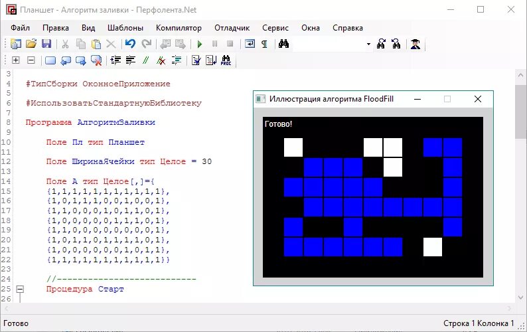Save the program with the floppy icon
Screen dimensions: 527x332
click(x=46, y=44)
